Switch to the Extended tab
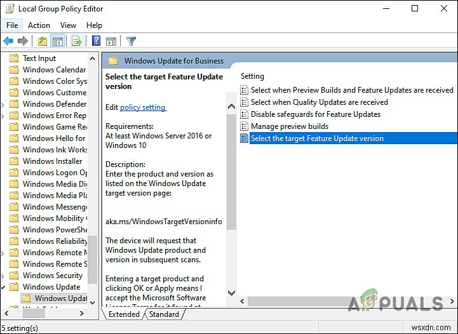This screenshot has height=334, width=458. tap(124, 314)
